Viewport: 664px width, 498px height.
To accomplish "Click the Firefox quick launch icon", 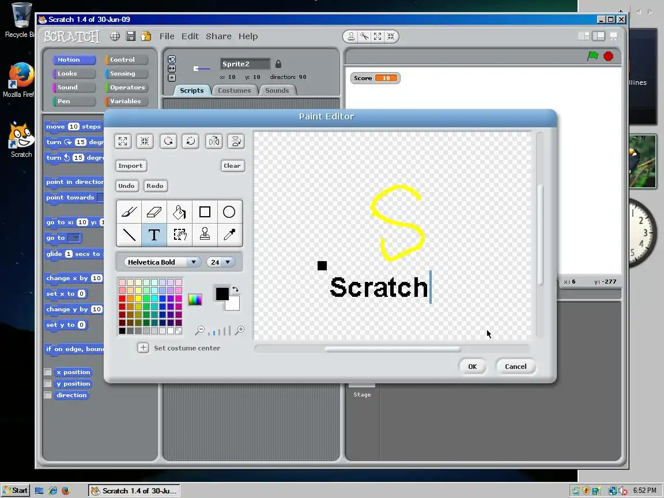I will (x=66, y=491).
